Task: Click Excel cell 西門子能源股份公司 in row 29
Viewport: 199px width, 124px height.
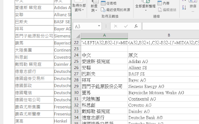Action: click(104, 86)
